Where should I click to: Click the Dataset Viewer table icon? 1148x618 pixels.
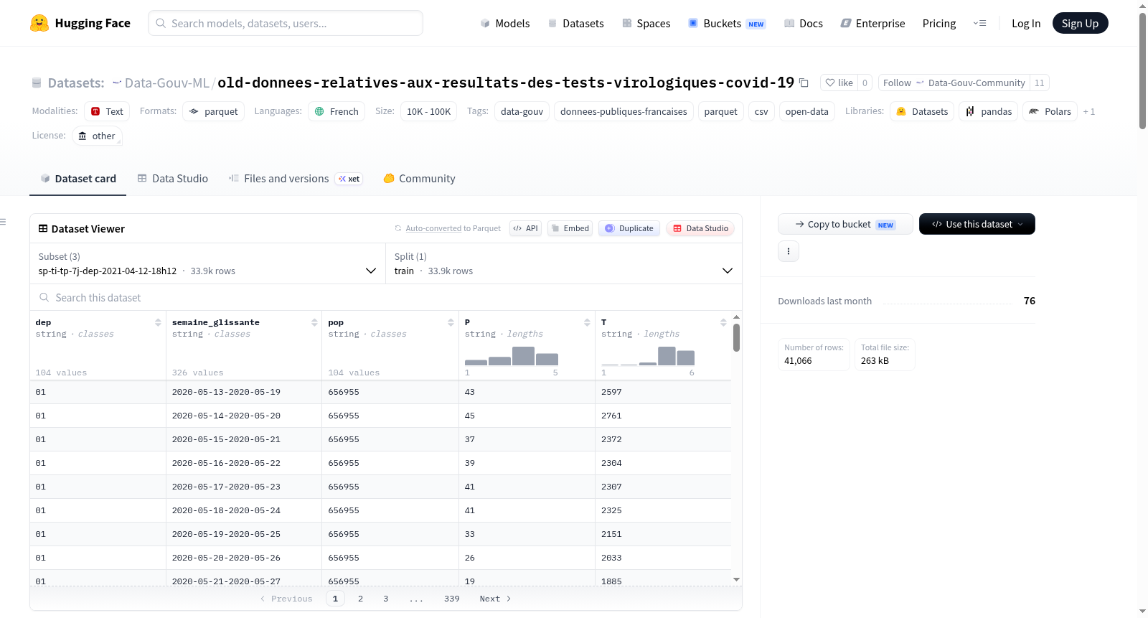(43, 228)
